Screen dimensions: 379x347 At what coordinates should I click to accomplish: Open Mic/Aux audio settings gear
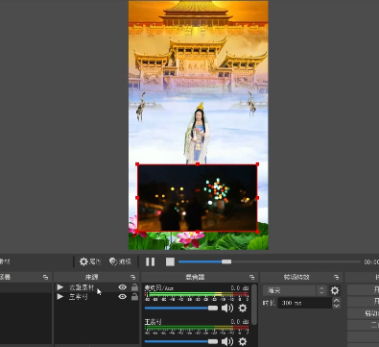(243, 308)
